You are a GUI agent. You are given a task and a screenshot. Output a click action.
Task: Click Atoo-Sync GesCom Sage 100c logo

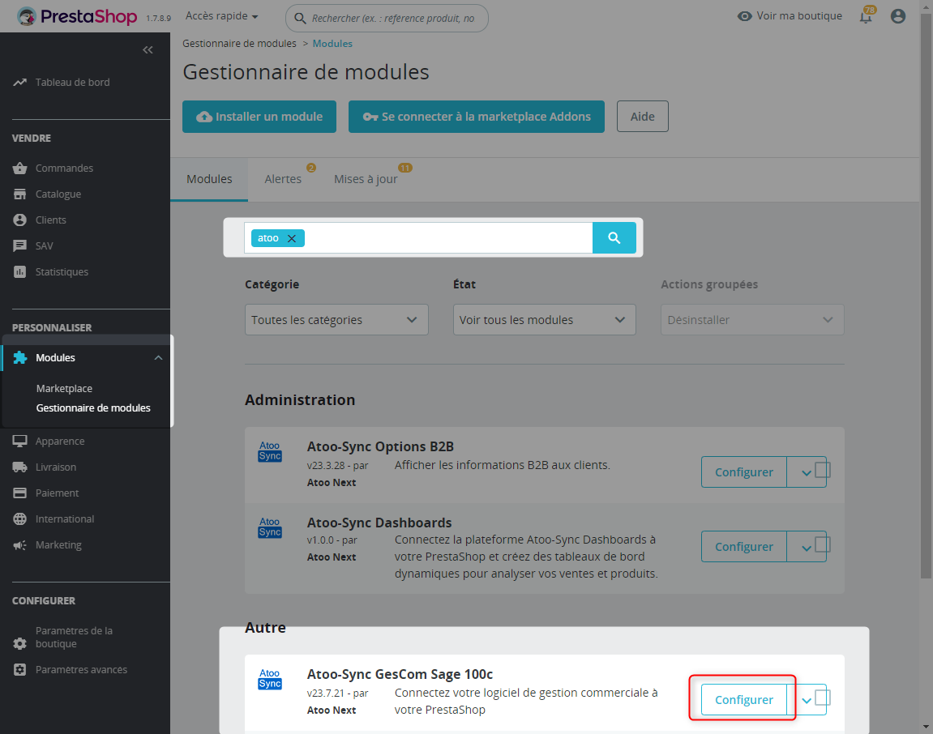[x=270, y=679]
